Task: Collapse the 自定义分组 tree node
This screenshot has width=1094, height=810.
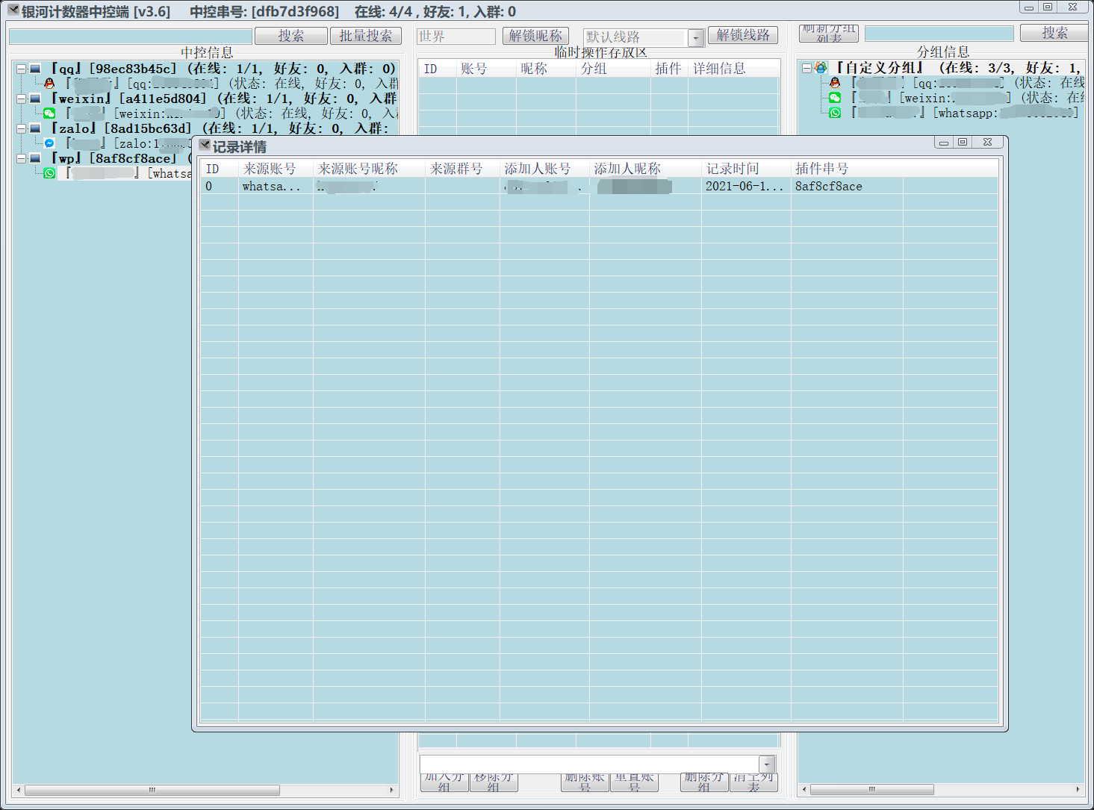Action: point(806,68)
